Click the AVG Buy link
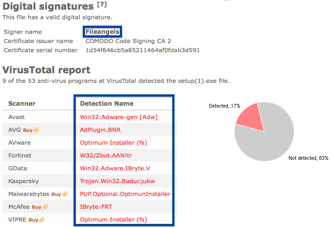Viewport: 333px width, 228px height. pyautogui.click(x=28, y=130)
